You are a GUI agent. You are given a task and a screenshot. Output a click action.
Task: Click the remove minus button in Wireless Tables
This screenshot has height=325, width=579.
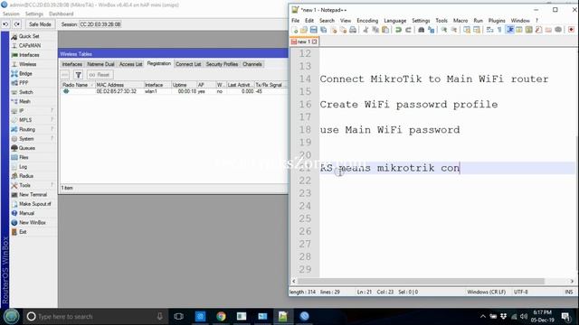(65, 75)
